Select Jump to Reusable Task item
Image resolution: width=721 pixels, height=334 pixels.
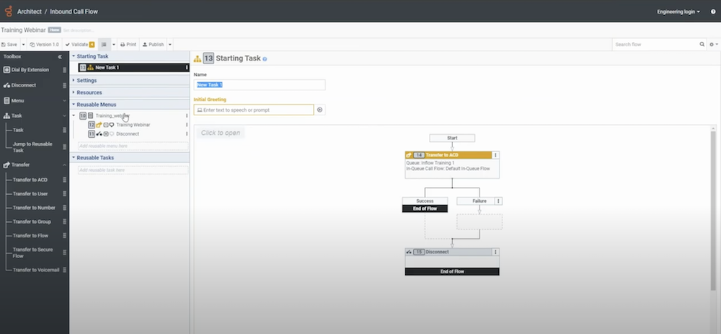click(x=32, y=147)
